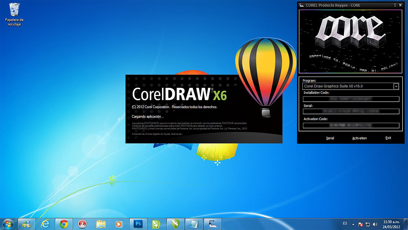Show hidden tray icons with the up arrow
Screen dimensions: 408x230
pos(353,224)
